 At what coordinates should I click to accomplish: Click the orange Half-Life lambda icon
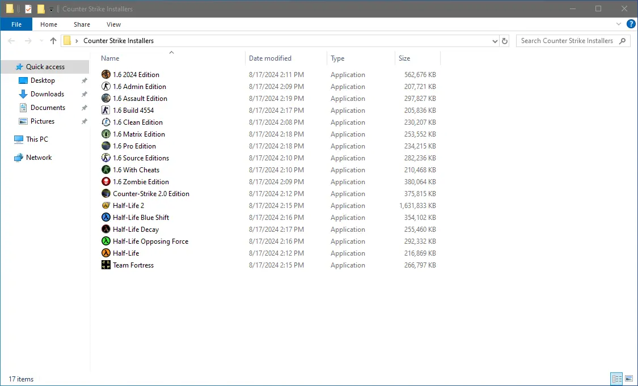[x=106, y=253]
